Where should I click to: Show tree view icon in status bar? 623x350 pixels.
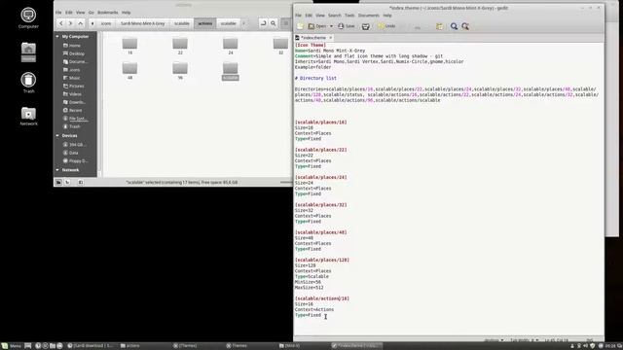tap(67, 182)
